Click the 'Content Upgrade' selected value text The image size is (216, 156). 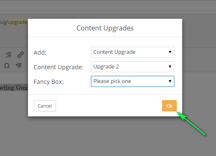(114, 52)
